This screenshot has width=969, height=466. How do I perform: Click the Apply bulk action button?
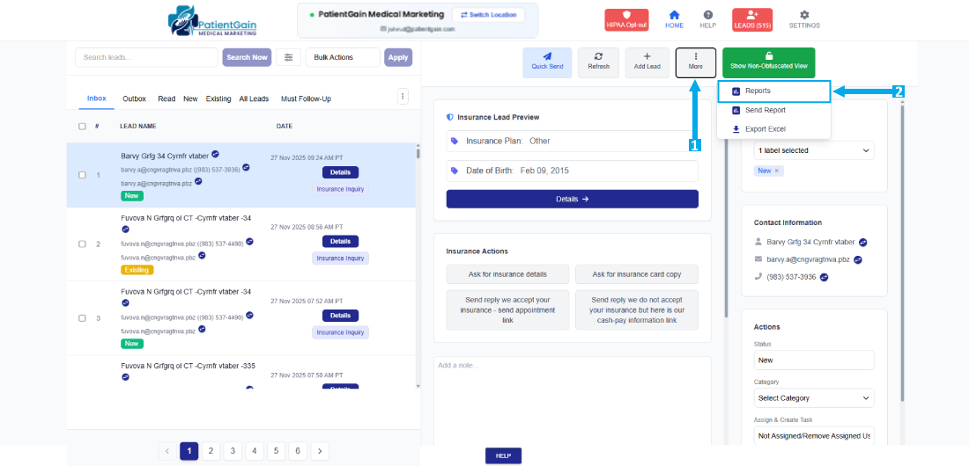pos(398,57)
